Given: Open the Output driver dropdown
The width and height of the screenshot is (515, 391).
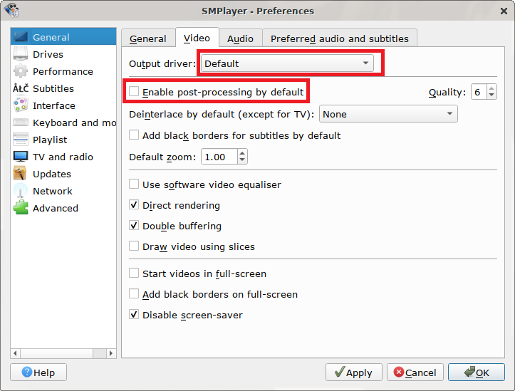Looking at the screenshot, I should (287, 63).
